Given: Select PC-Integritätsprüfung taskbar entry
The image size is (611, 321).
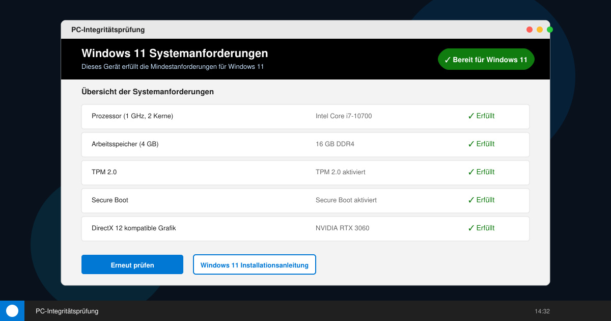Looking at the screenshot, I should click(67, 311).
